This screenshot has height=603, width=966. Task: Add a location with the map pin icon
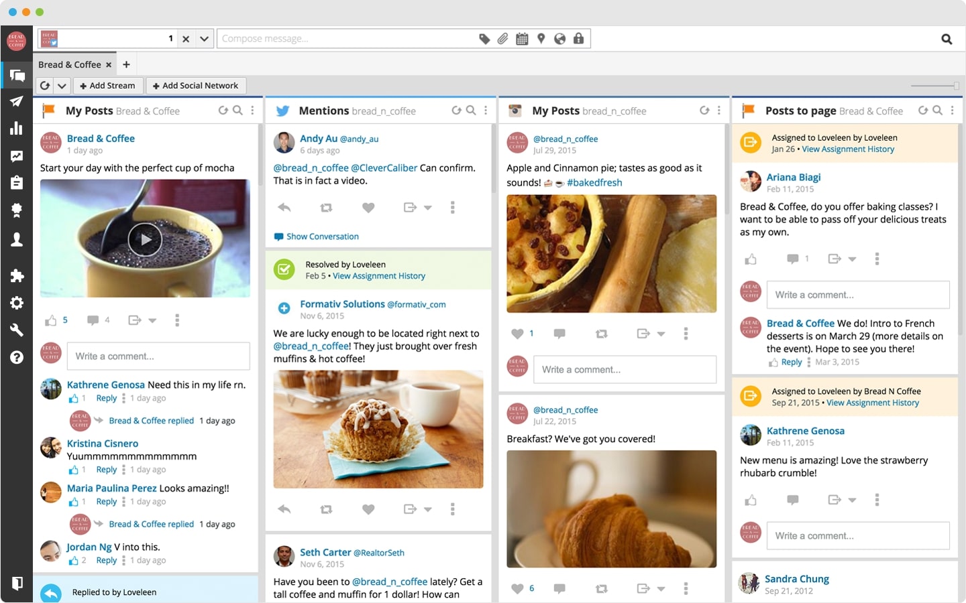tap(541, 38)
